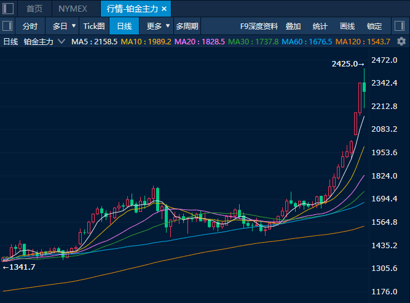Open the moving average settings gear

point(401,41)
